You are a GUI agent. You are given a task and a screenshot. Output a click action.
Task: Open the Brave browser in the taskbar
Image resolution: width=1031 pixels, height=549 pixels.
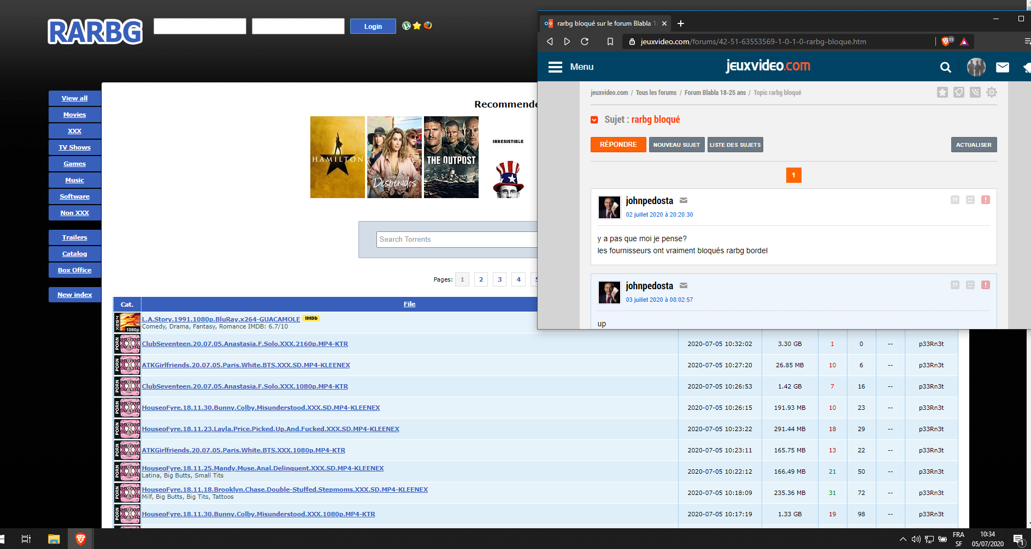tap(80, 539)
